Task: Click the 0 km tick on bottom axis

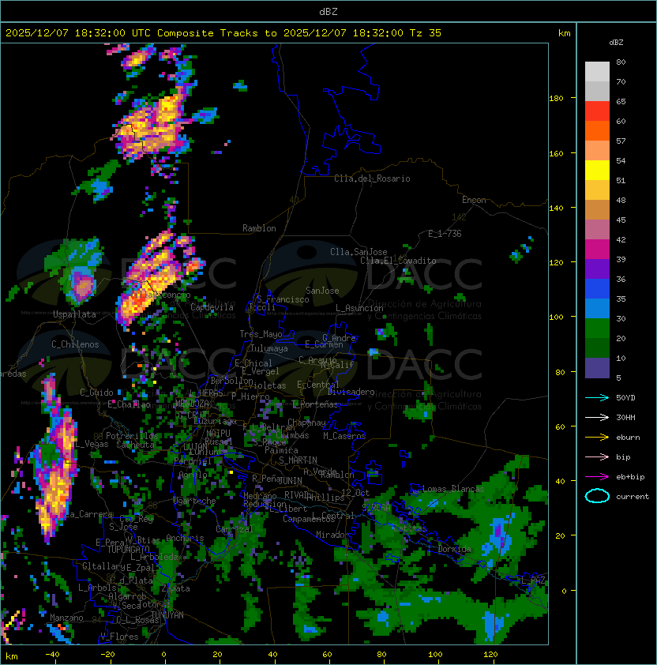Action: [163, 655]
